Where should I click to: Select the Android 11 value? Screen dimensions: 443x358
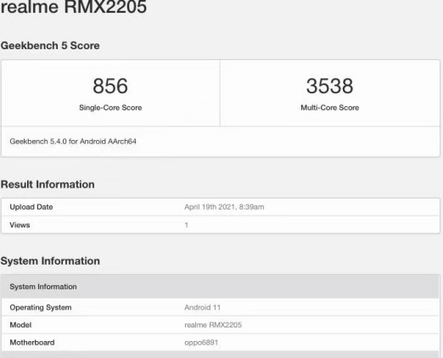pos(203,307)
